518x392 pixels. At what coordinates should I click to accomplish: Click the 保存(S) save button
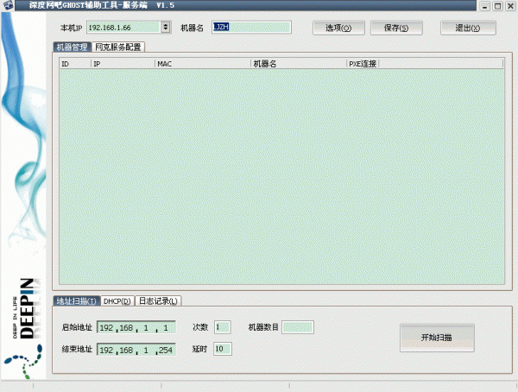[396, 28]
